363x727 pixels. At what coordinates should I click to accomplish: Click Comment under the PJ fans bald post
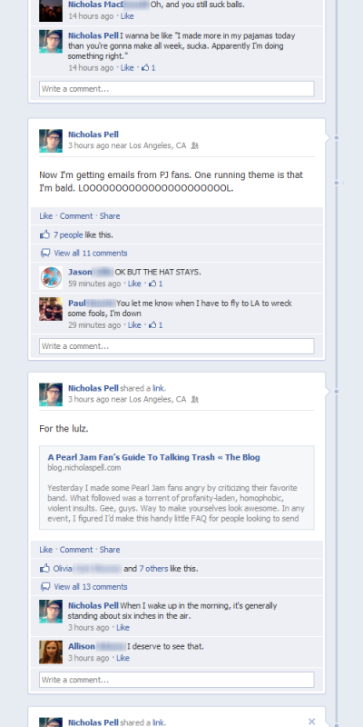pyautogui.click(x=76, y=216)
